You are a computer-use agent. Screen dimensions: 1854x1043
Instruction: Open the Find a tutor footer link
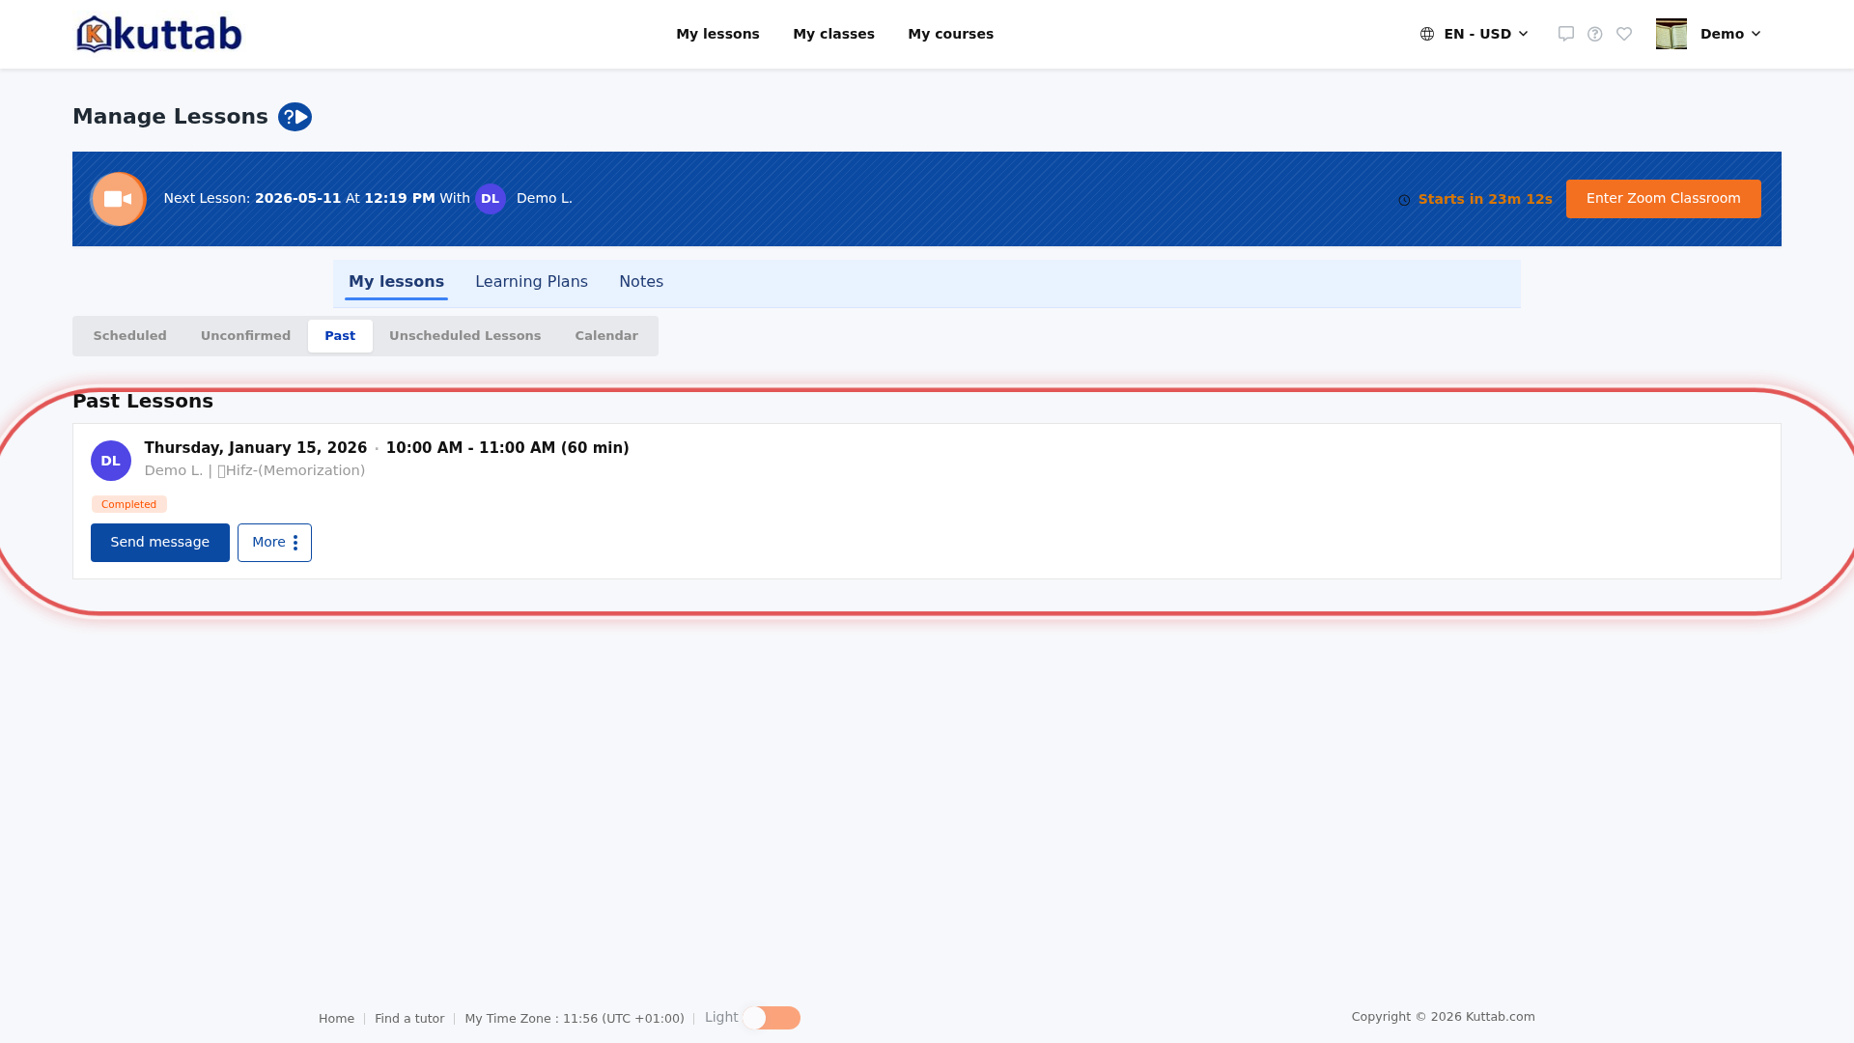(409, 1019)
